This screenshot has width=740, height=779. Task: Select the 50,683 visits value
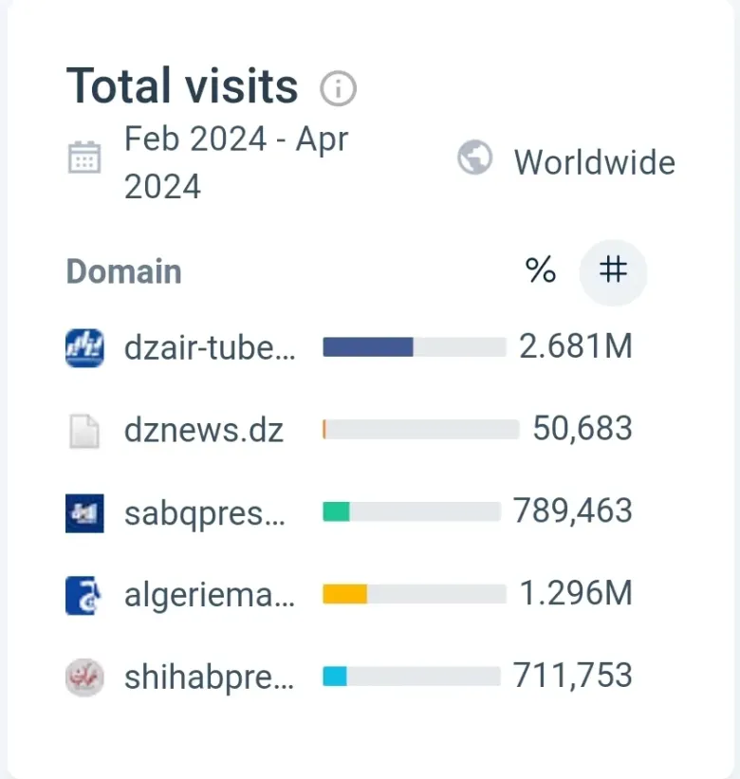[583, 428]
